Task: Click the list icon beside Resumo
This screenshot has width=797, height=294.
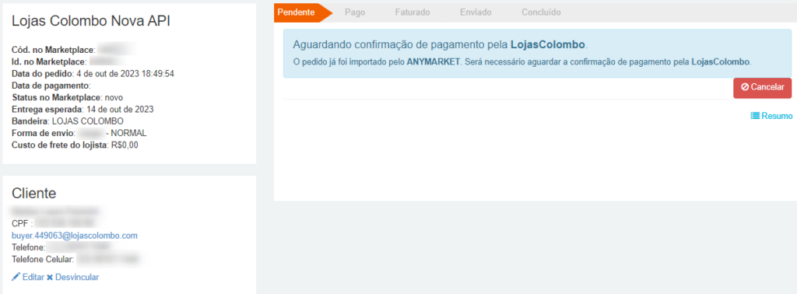Action: (755, 117)
